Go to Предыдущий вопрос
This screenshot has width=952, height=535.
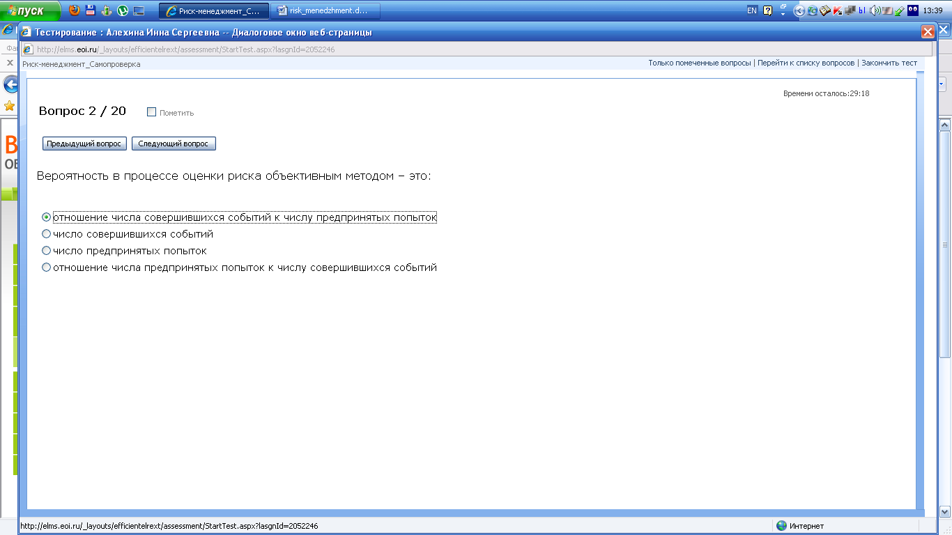(84, 144)
